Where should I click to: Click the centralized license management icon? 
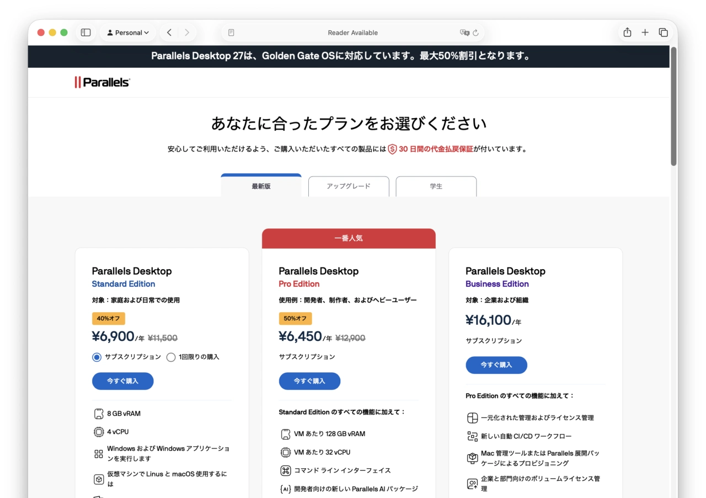coord(472,417)
